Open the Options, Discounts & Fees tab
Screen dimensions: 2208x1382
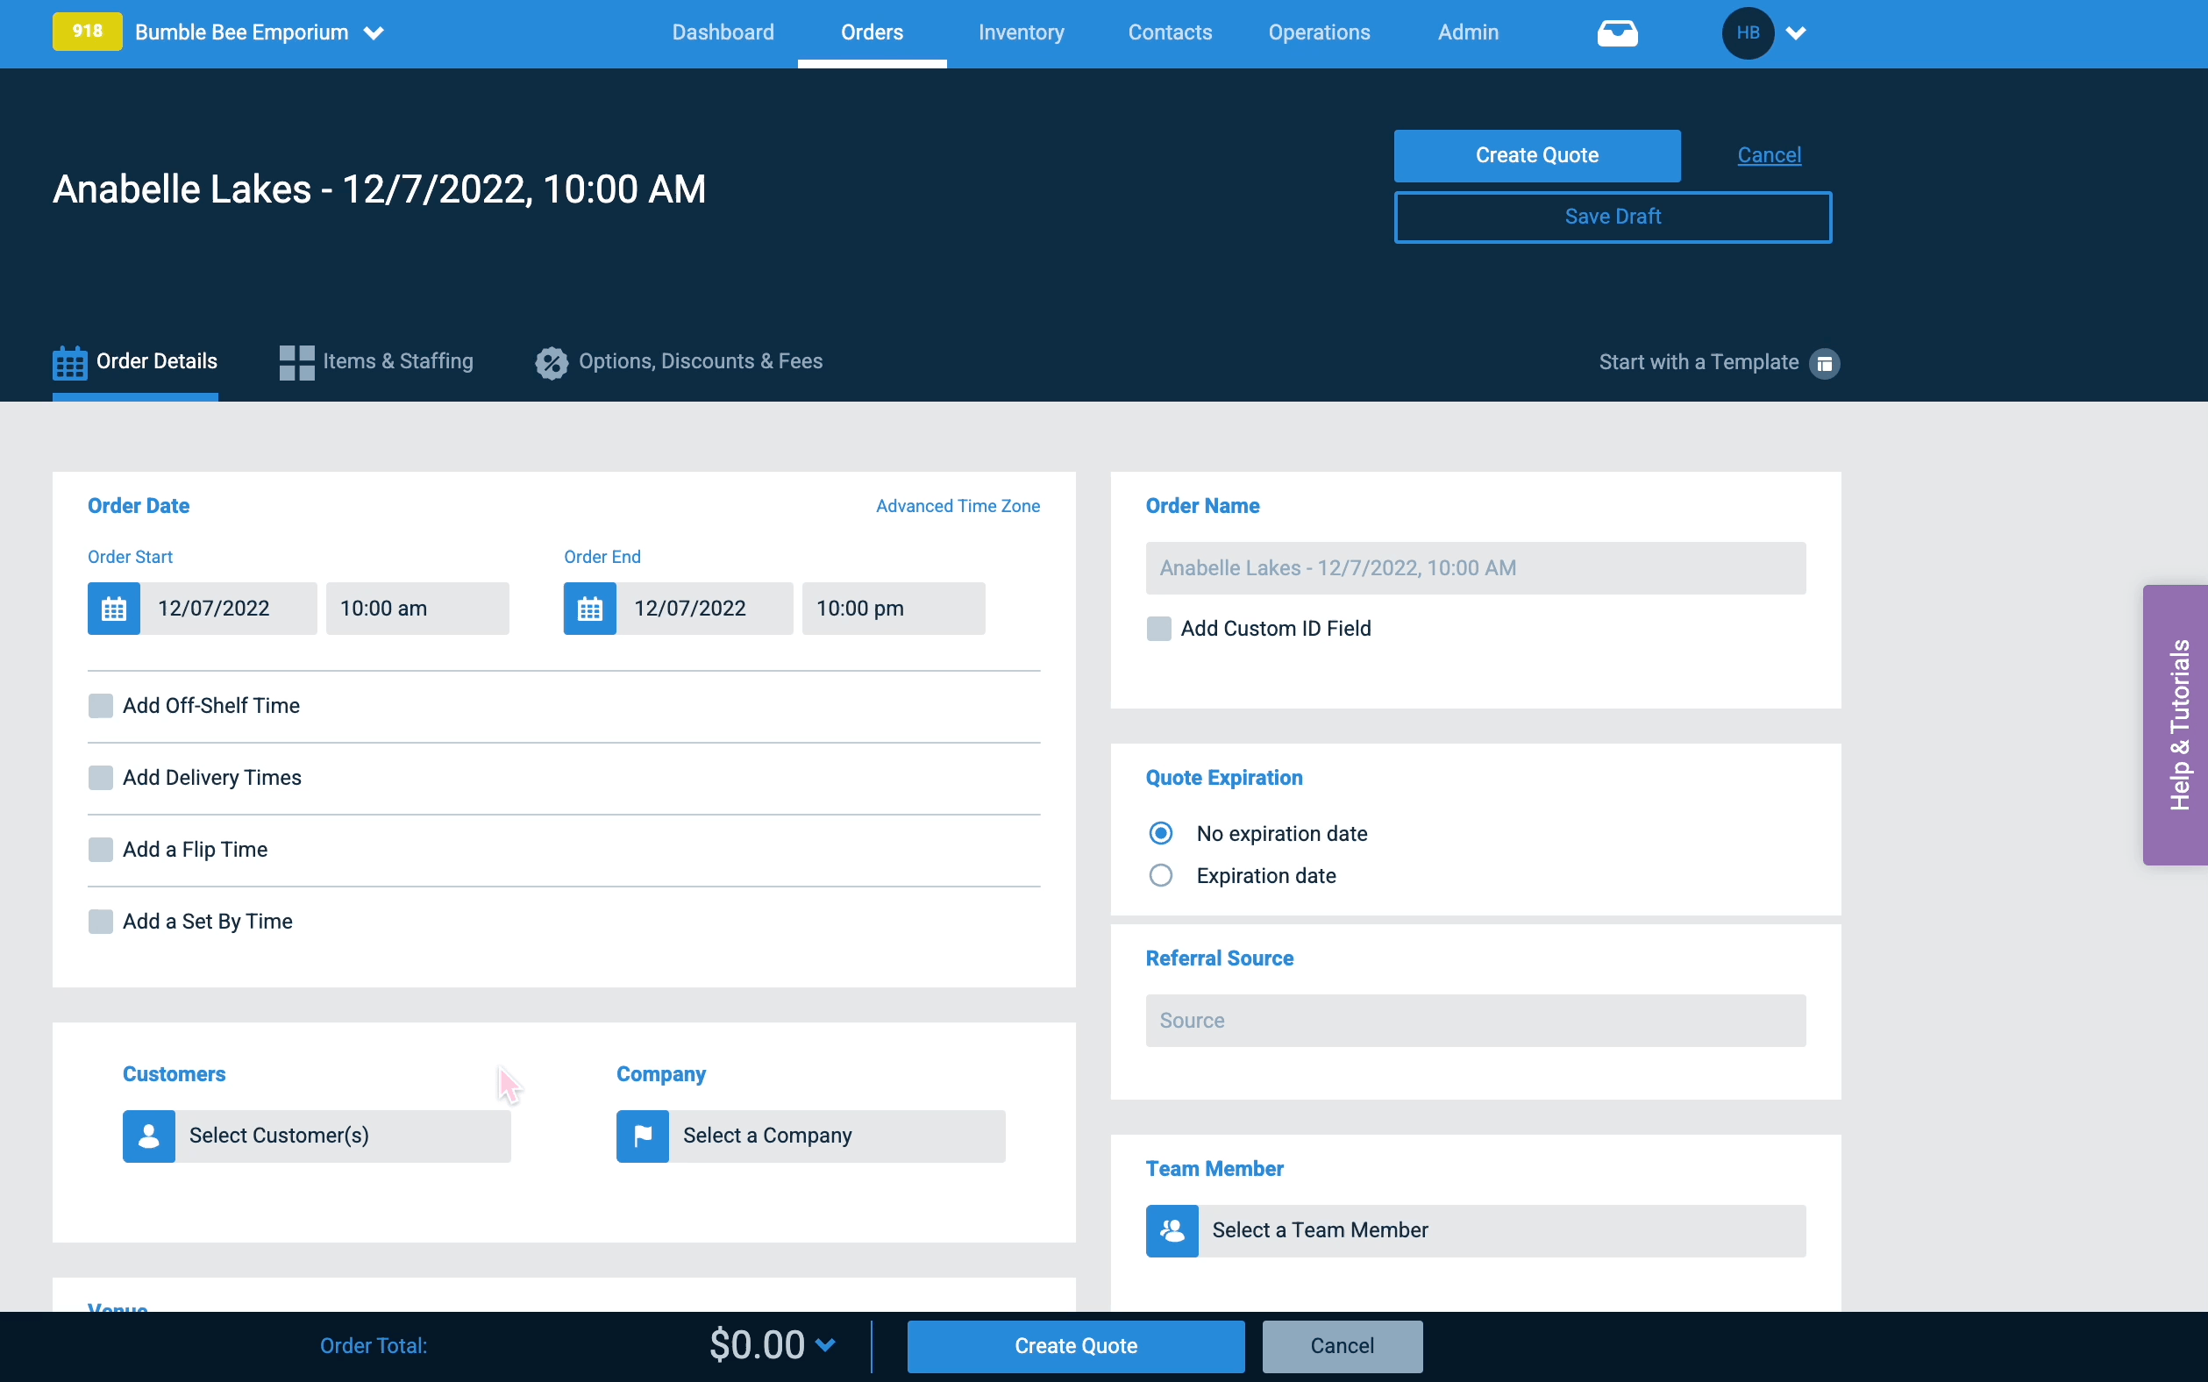[679, 362]
